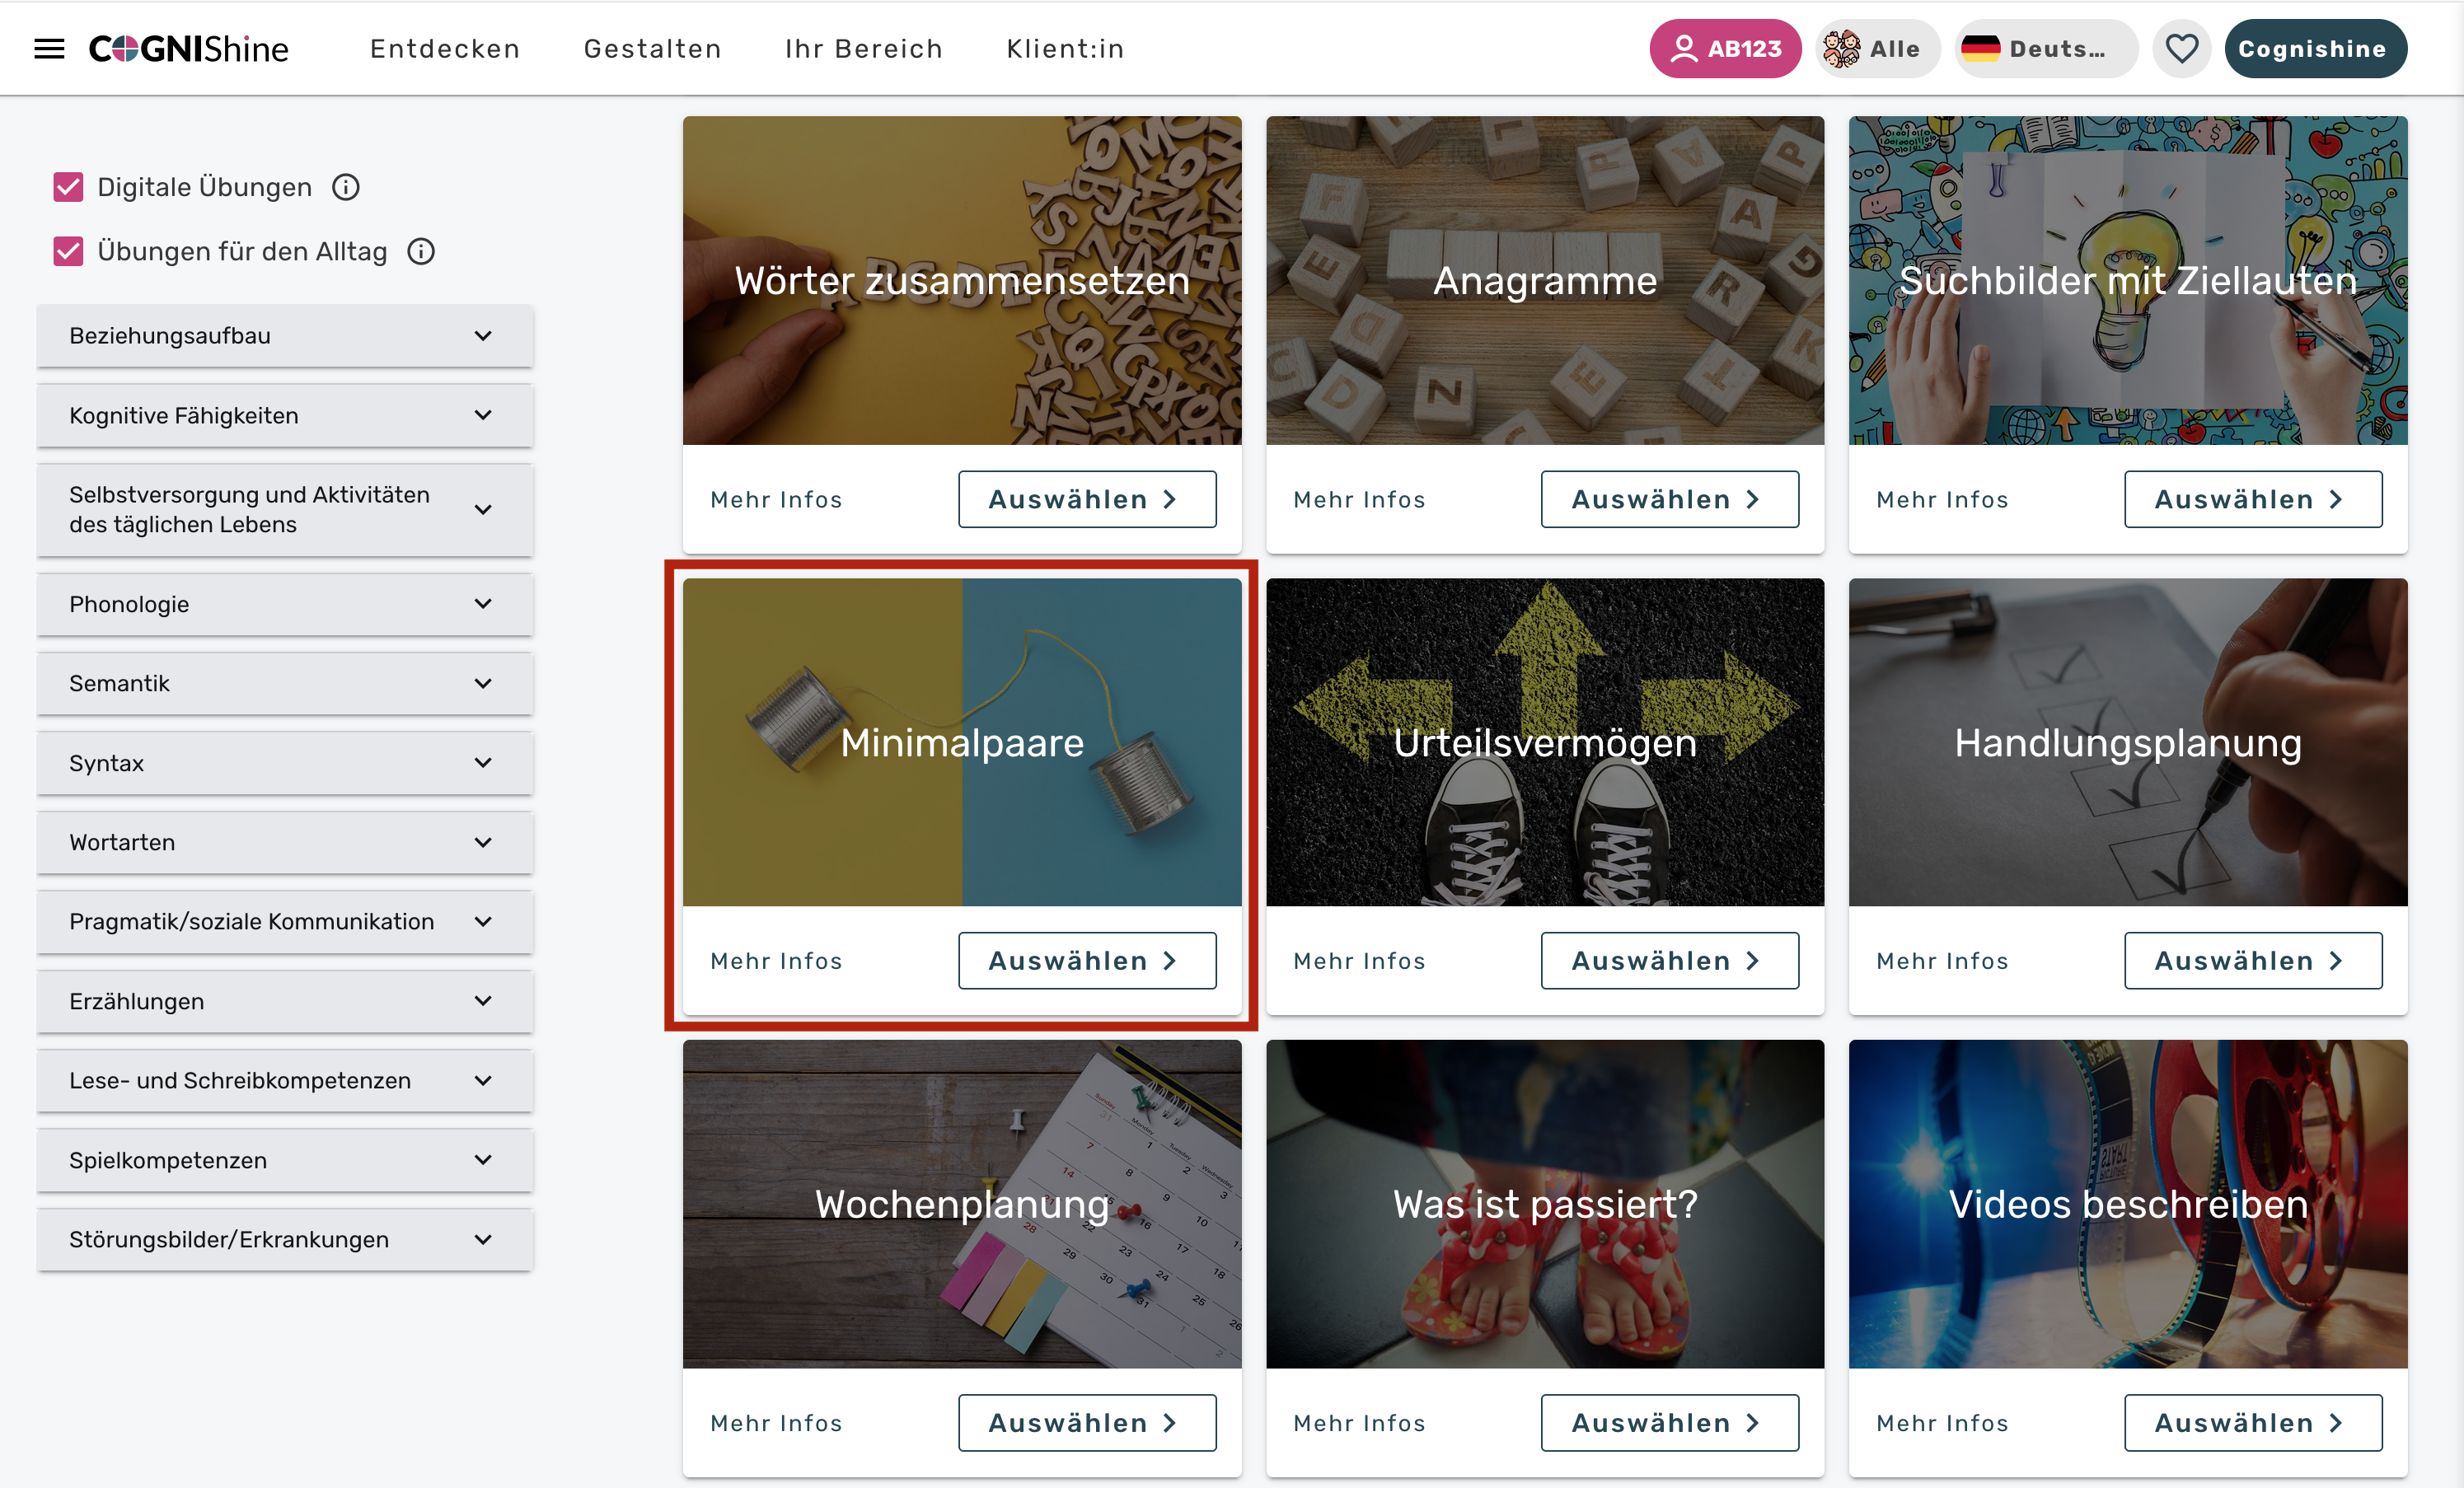Image resolution: width=2464 pixels, height=1488 pixels.
Task: Show info for Übungen für den Alltag
Action: pyautogui.click(x=421, y=251)
